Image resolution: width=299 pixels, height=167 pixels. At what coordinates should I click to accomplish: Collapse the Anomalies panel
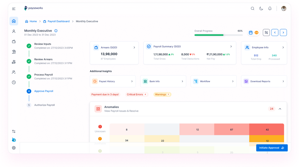click(x=280, y=109)
